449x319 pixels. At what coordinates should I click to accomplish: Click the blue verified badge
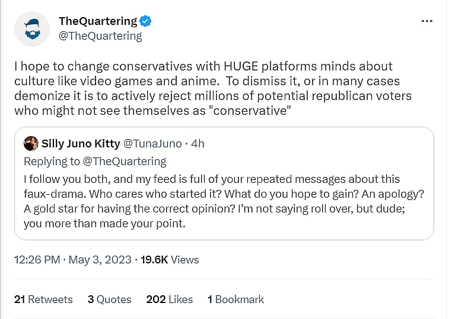146,21
